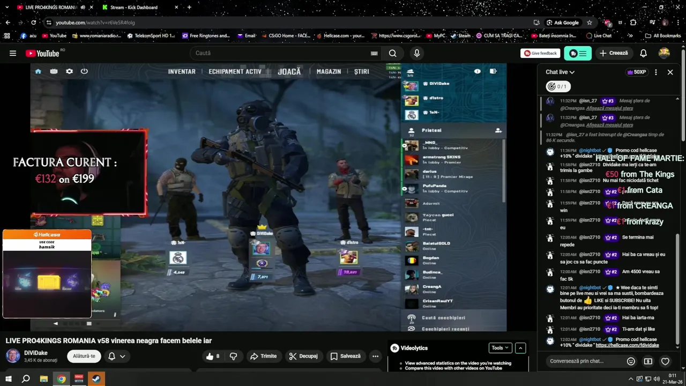Open a new browser tab
The width and height of the screenshot is (686, 386).
(x=189, y=8)
